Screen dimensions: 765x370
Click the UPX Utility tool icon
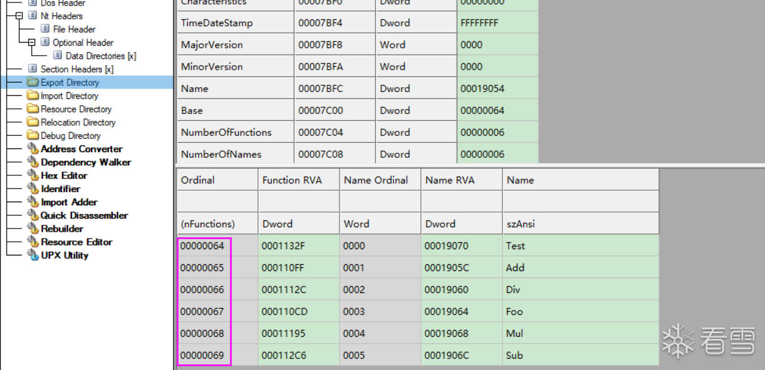(33, 255)
